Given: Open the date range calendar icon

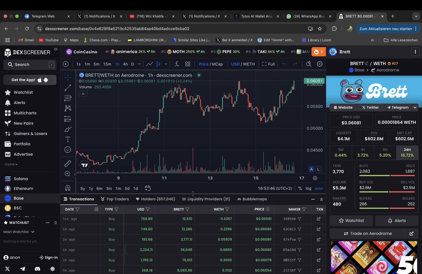Looking at the screenshot, I should pos(148,188).
